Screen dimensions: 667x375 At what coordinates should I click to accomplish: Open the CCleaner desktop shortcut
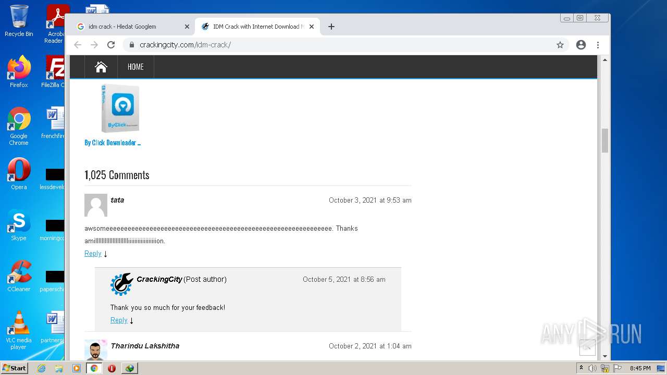(x=19, y=276)
